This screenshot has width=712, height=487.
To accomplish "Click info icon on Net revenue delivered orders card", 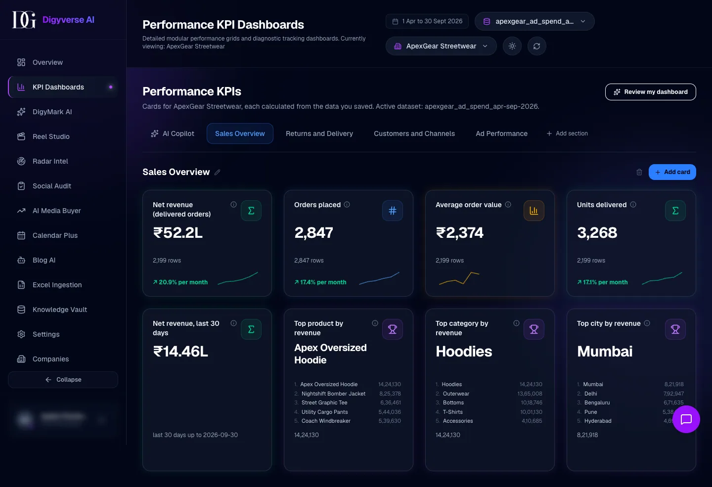I will 233,204.
